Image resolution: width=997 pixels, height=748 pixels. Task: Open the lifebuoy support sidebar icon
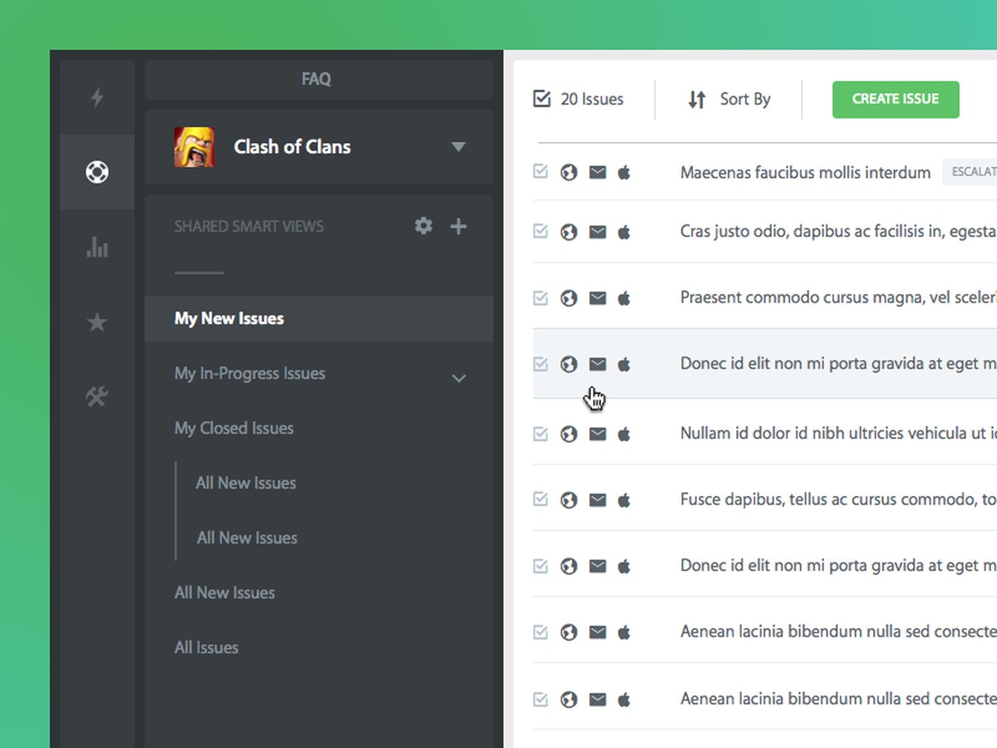(x=97, y=173)
